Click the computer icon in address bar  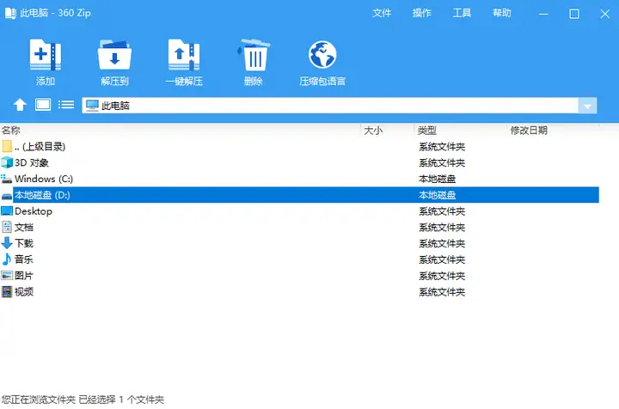(92, 106)
